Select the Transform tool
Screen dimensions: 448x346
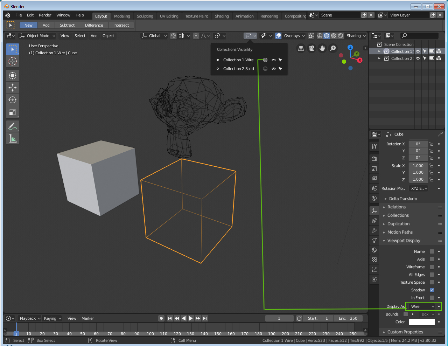[13, 75]
